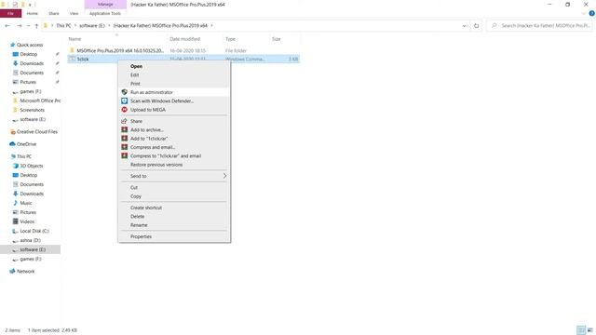This screenshot has height=335, width=596.
Task: Open the View ribbon tab
Action: (x=74, y=13)
